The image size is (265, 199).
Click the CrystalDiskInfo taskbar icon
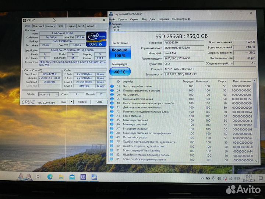pyautogui.click(x=94, y=177)
